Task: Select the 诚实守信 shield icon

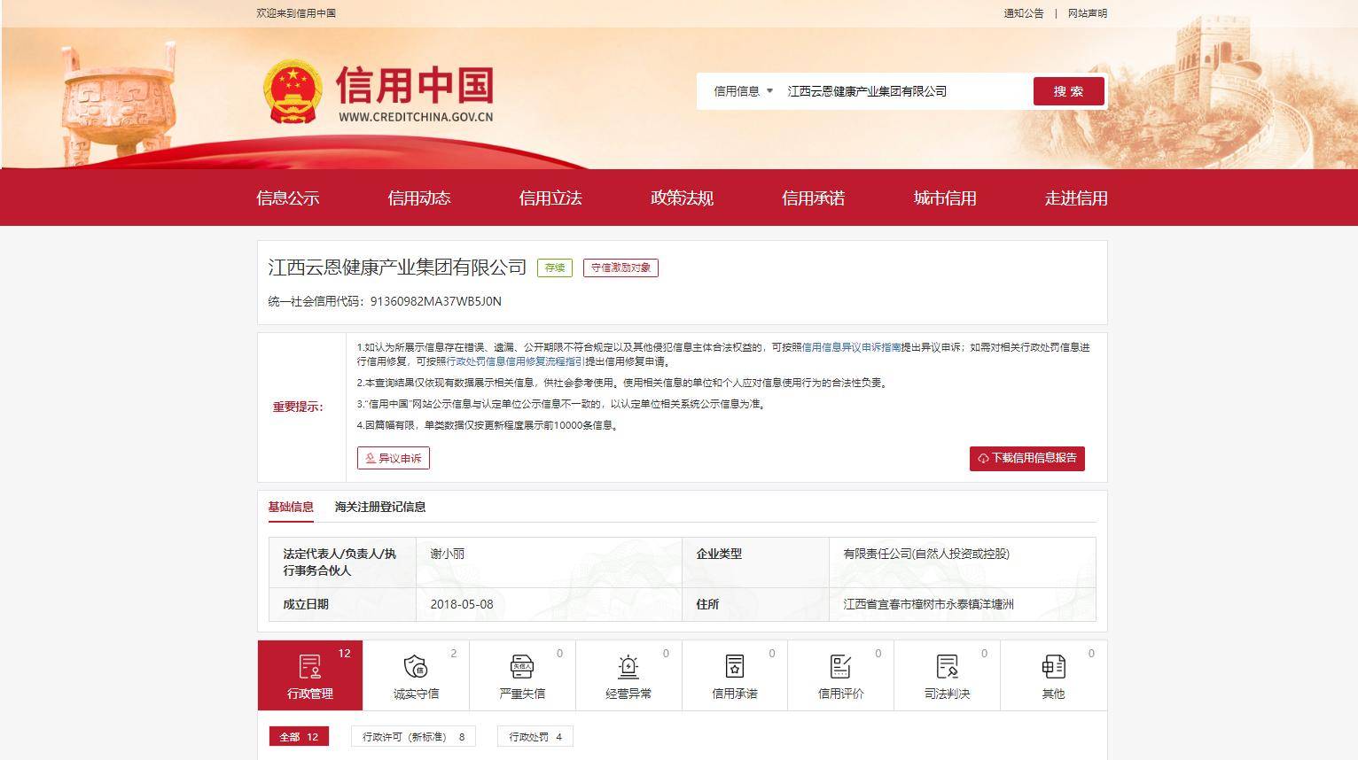Action: pyautogui.click(x=416, y=666)
